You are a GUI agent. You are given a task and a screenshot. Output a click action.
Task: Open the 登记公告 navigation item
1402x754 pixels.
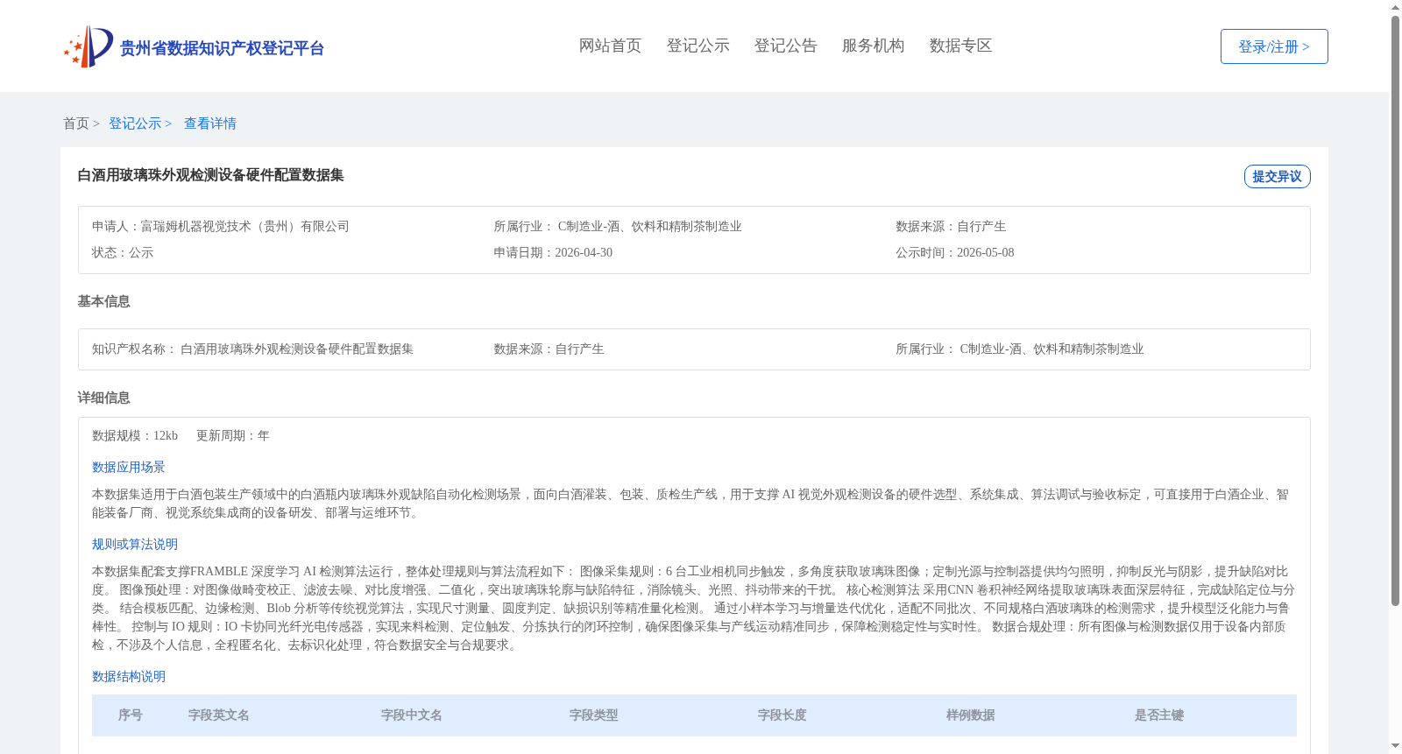click(x=785, y=46)
